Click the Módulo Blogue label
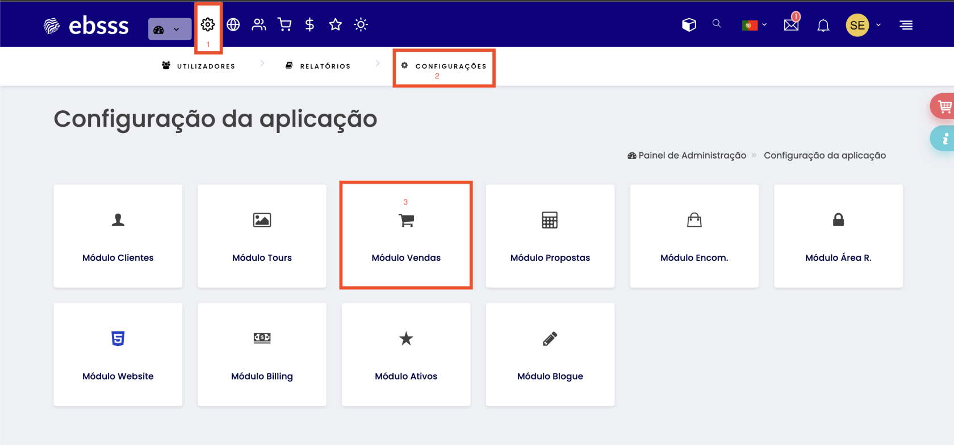Image resolution: width=954 pixels, height=445 pixels. tap(550, 376)
